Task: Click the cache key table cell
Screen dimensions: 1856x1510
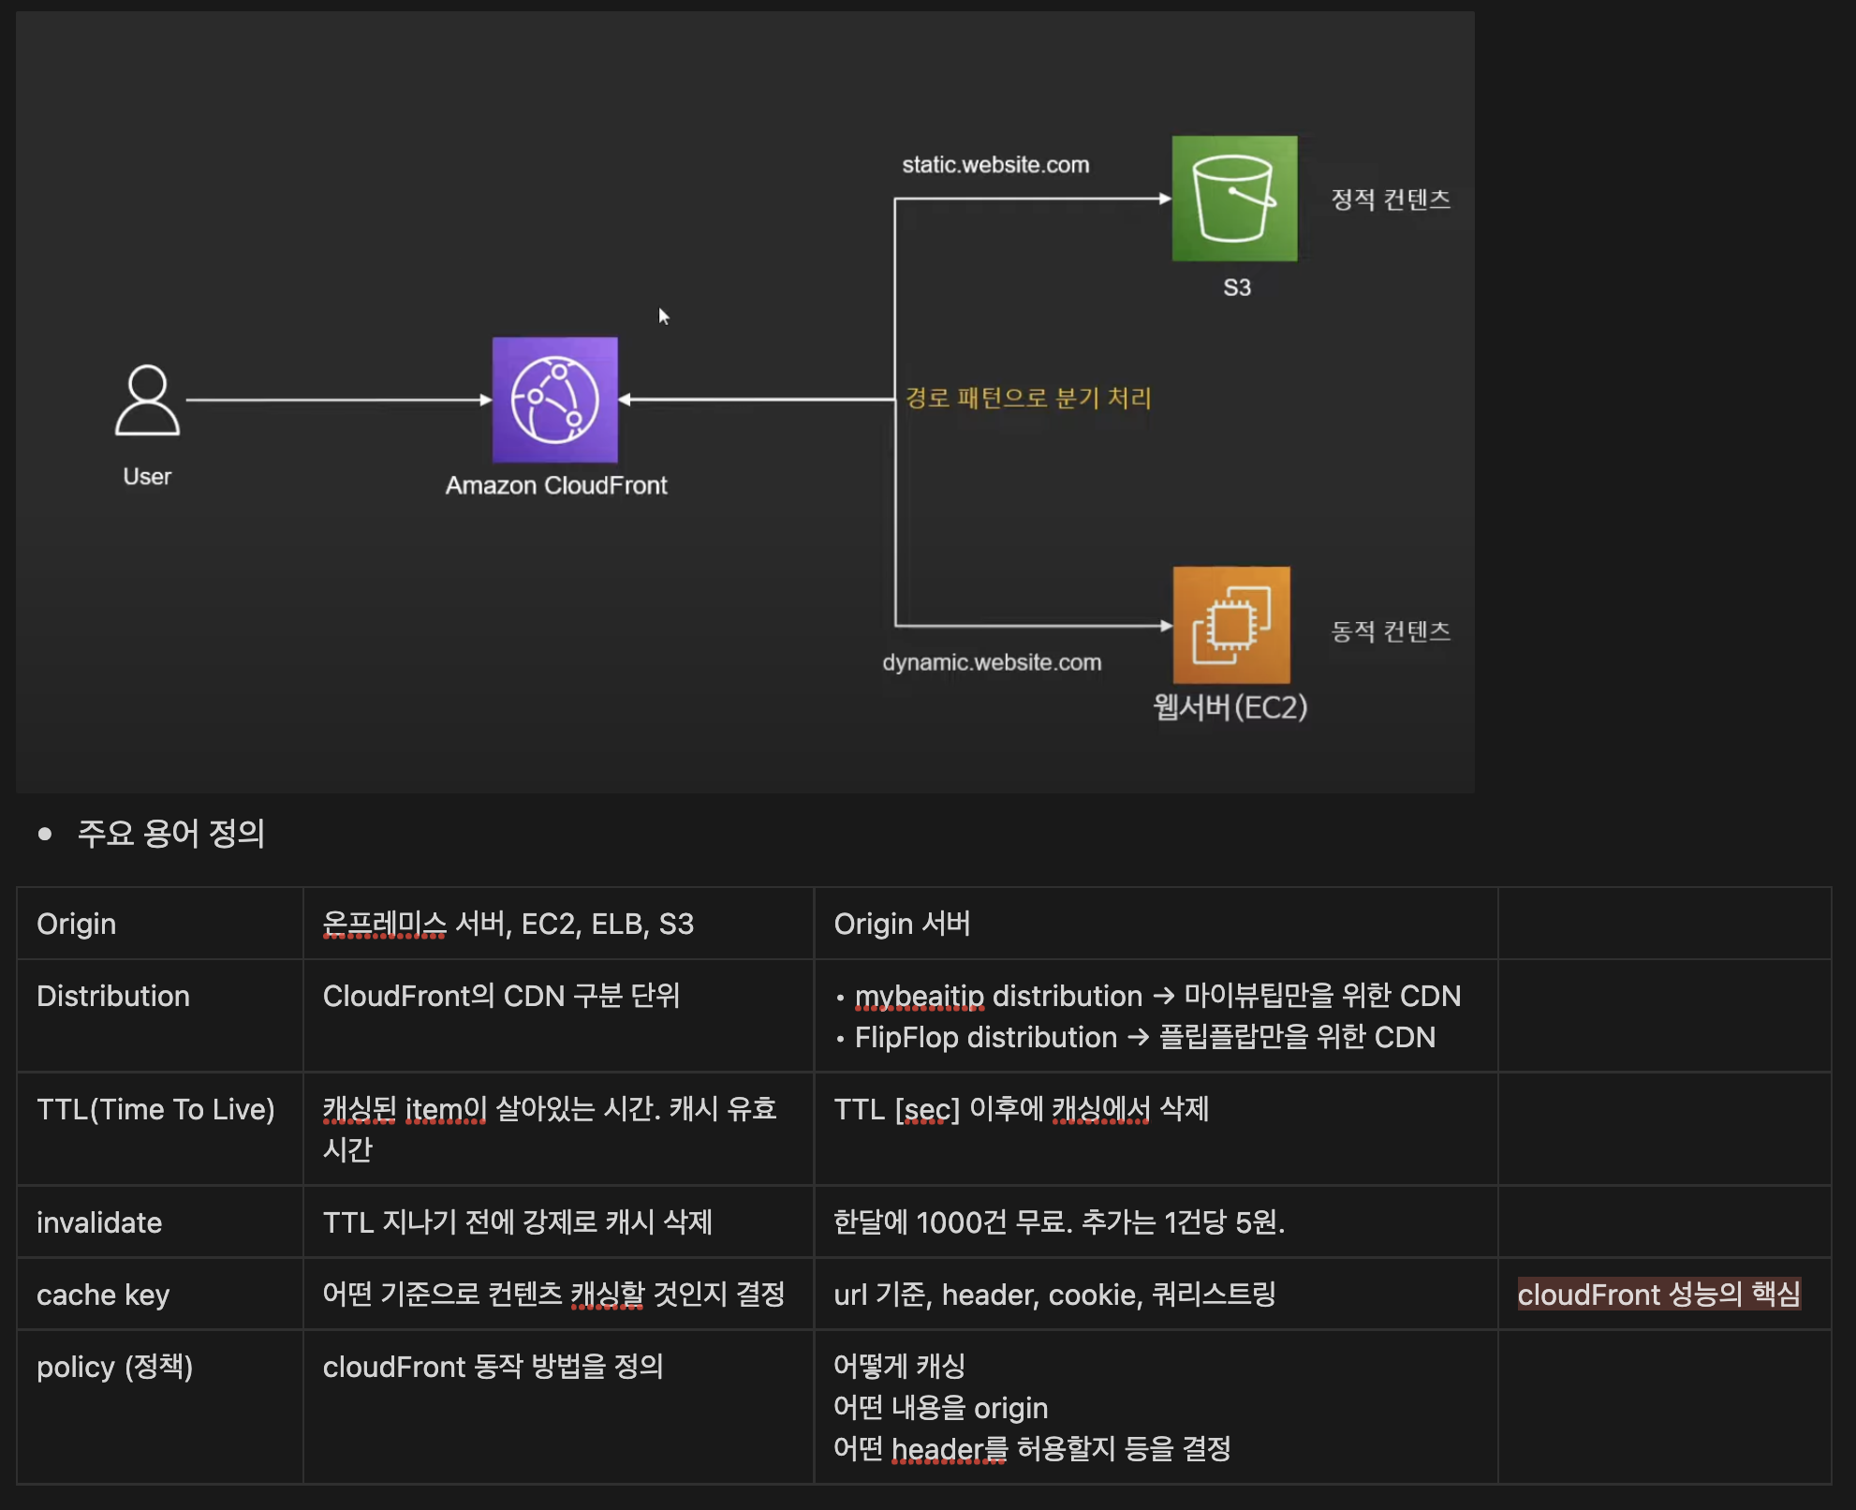Action: (103, 1295)
